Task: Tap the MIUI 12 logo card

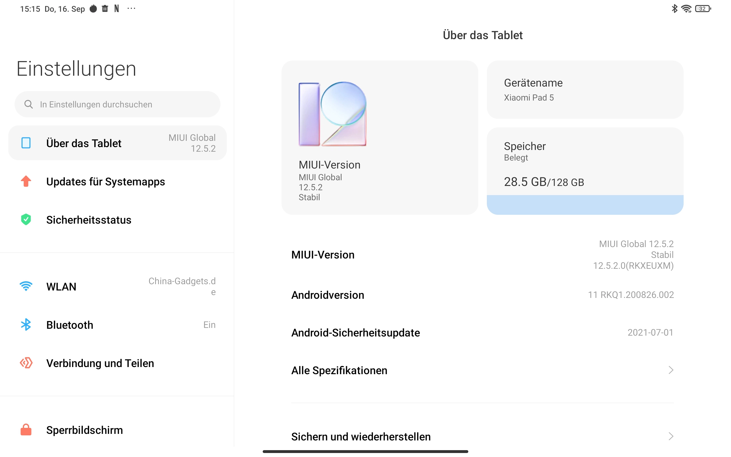Action: [x=380, y=137]
